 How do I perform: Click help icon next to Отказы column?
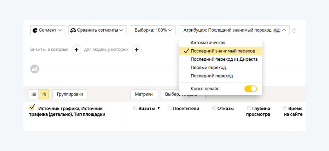[x=214, y=108]
